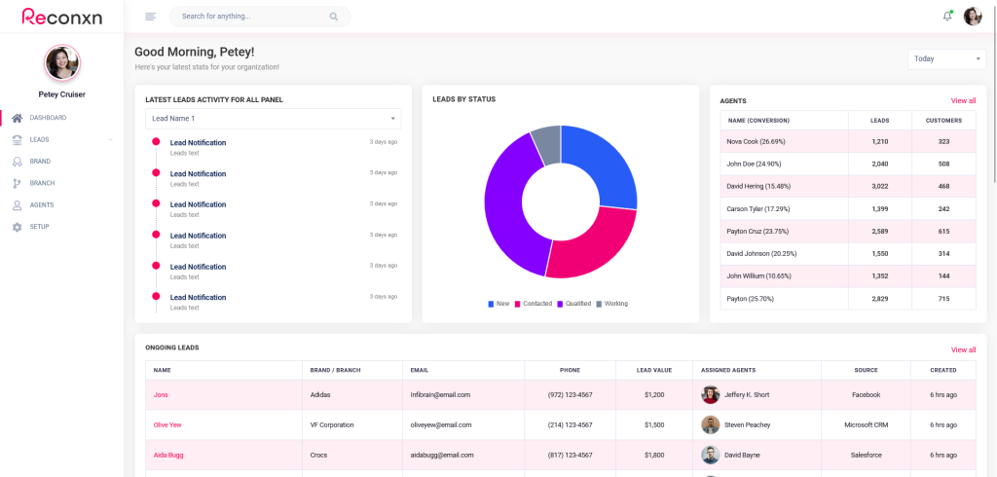997x477 pixels.
Task: Click the search magnifier icon
Action: [334, 17]
